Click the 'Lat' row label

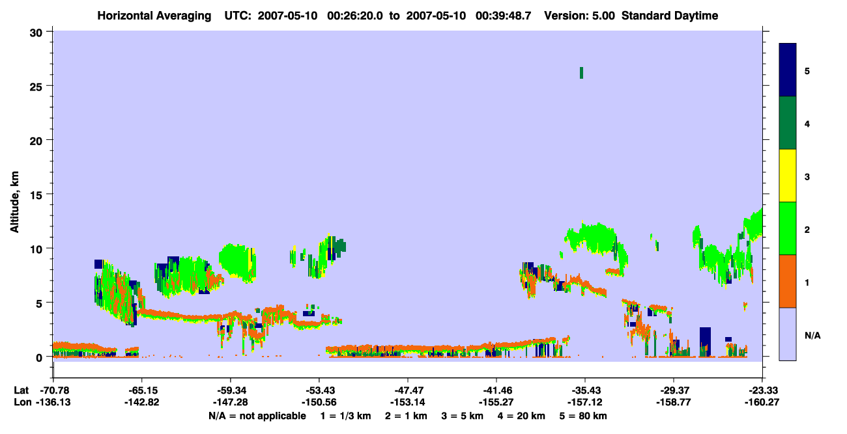pyautogui.click(x=21, y=390)
